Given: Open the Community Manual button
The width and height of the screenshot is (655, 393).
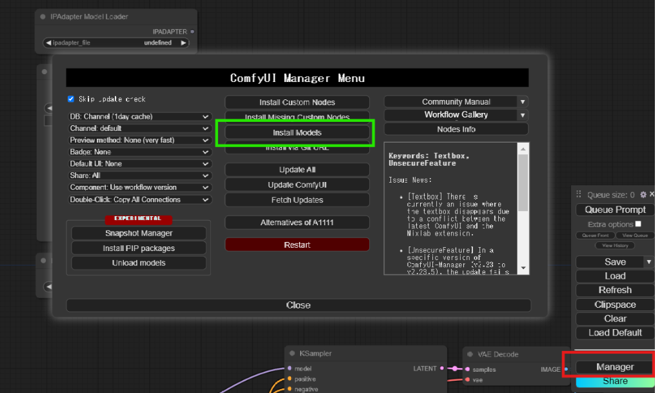Looking at the screenshot, I should (x=450, y=101).
